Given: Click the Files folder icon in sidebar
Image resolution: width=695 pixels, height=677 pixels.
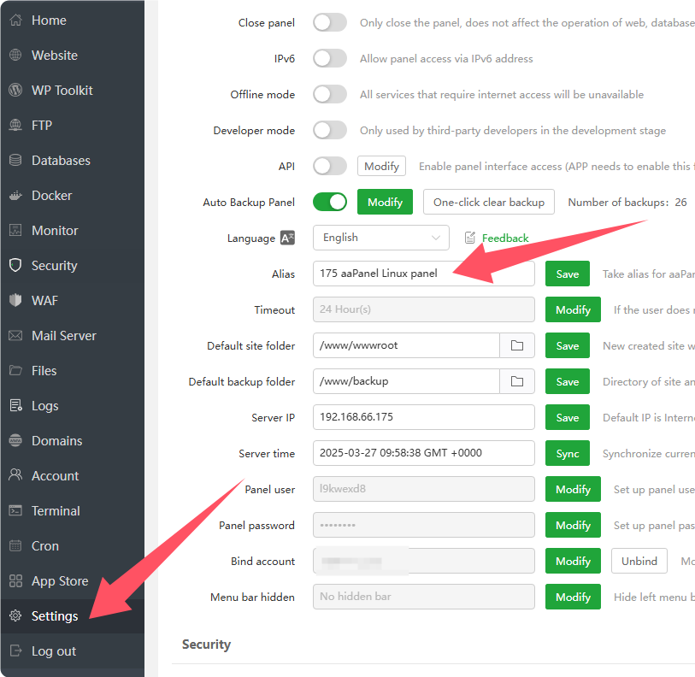Looking at the screenshot, I should (x=15, y=370).
